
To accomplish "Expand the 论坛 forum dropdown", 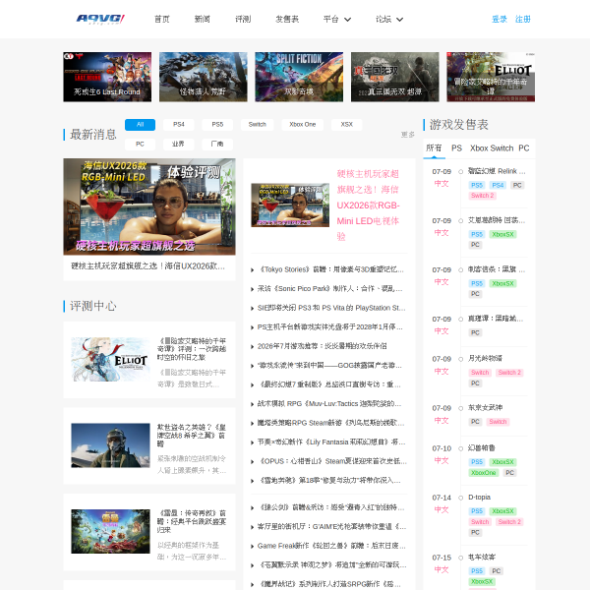I will [x=389, y=20].
